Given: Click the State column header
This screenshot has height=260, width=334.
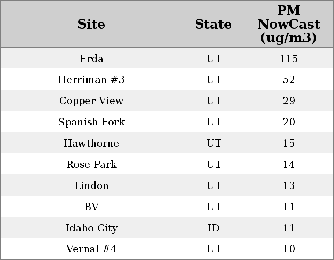Looking at the screenshot, I should pos(213,24).
